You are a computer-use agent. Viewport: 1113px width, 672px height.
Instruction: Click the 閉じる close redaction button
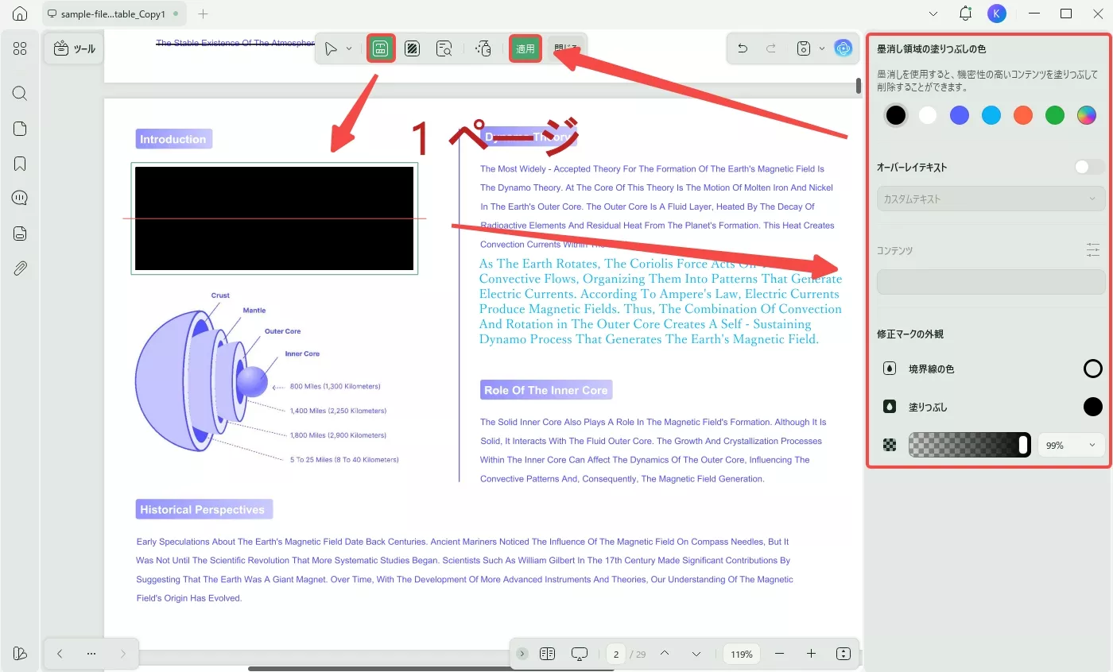(x=566, y=49)
